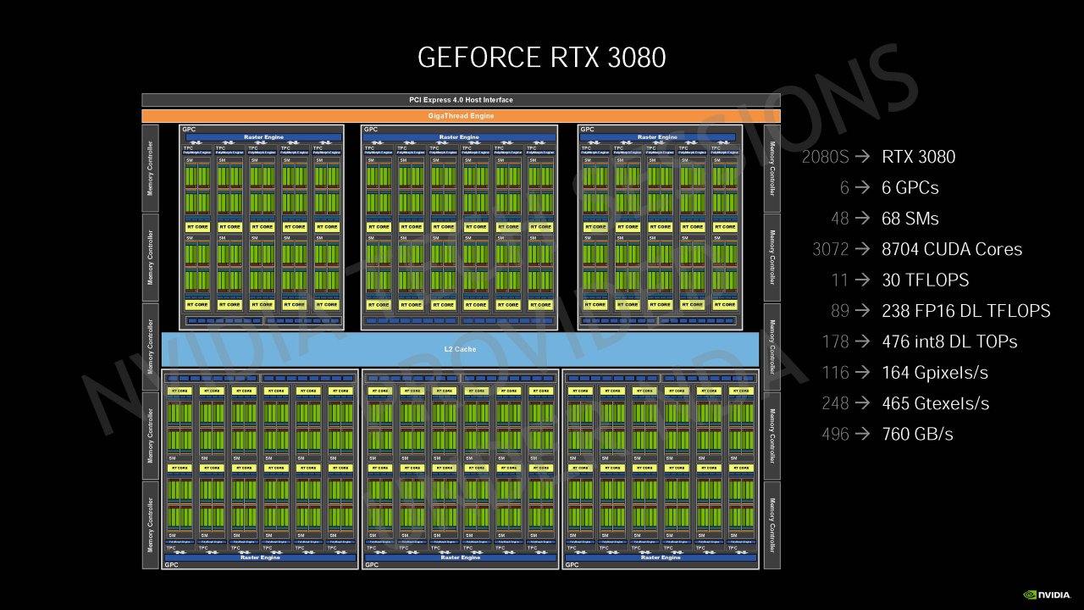Screen dimensions: 1084x610
Task: Click the blue L2 Cache block
Action: (460, 349)
